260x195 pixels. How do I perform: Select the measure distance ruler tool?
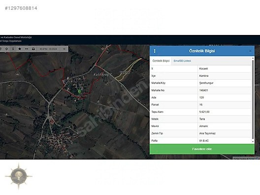[27, 49]
